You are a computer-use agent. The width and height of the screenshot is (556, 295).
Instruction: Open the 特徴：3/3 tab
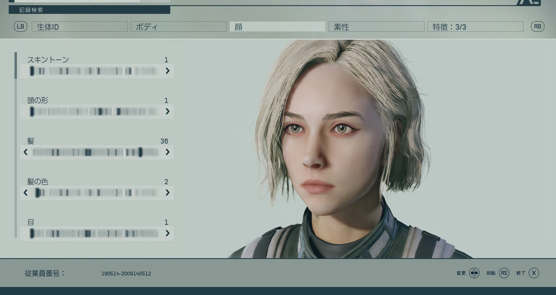(x=475, y=27)
